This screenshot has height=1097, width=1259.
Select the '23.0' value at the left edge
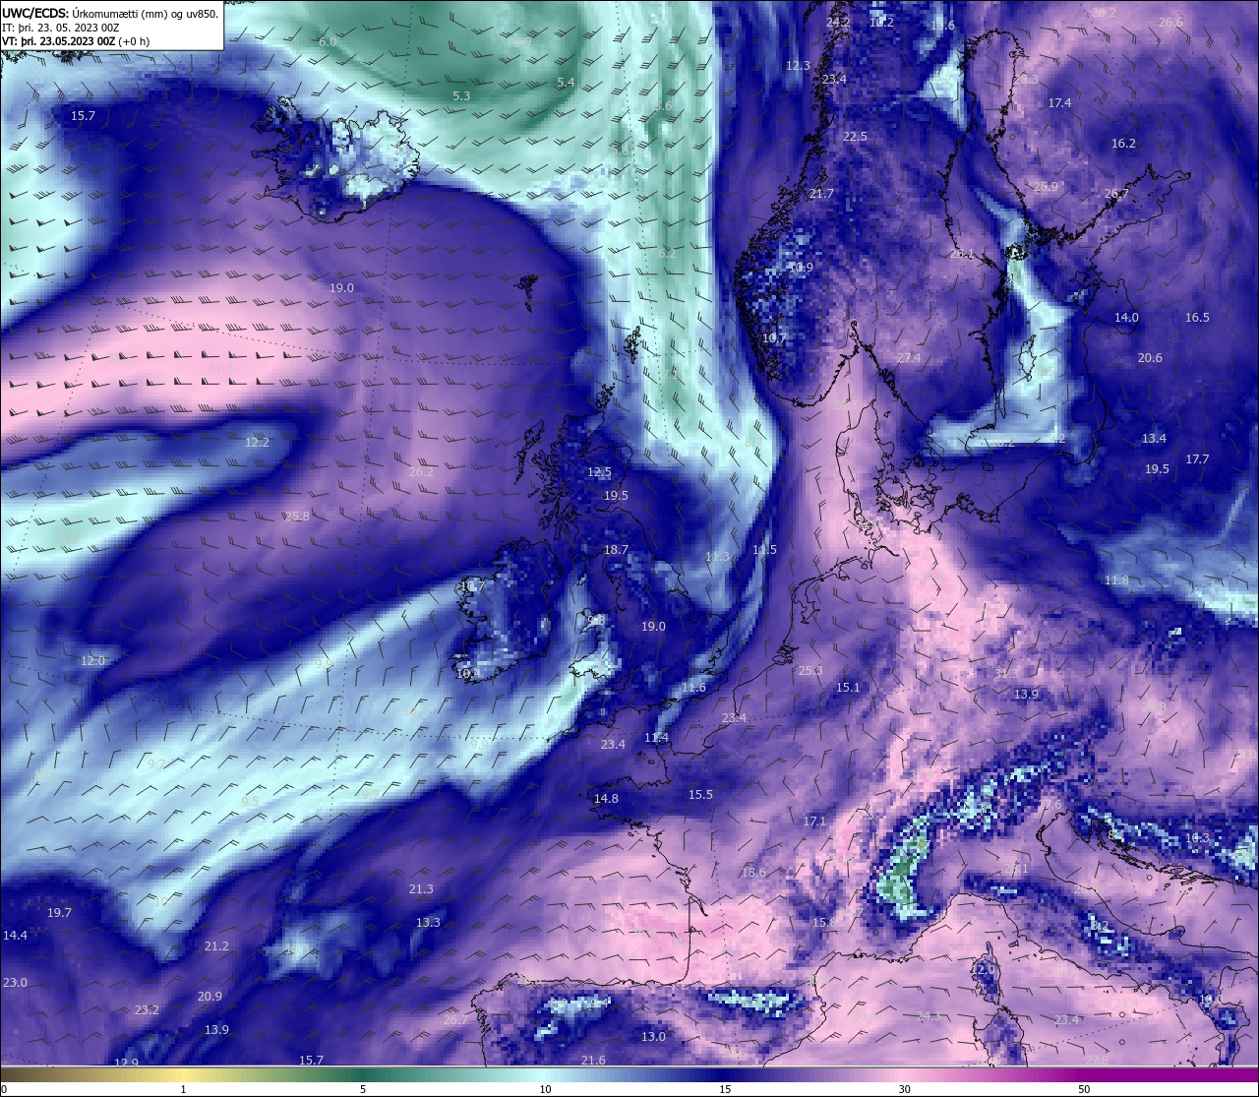[15, 983]
